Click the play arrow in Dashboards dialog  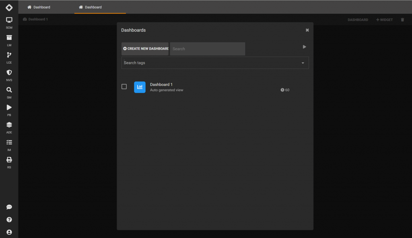[x=304, y=47]
